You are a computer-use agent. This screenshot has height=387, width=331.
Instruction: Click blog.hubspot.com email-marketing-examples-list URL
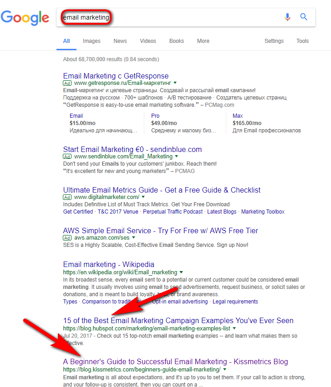[x=147, y=329]
